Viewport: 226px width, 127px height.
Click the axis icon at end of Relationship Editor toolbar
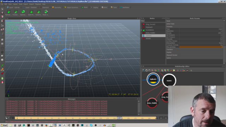click(191, 71)
